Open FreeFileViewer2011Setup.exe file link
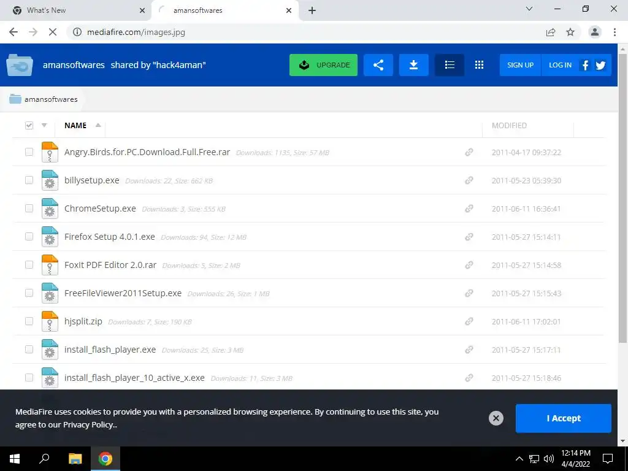This screenshot has height=471, width=628. coord(123,293)
